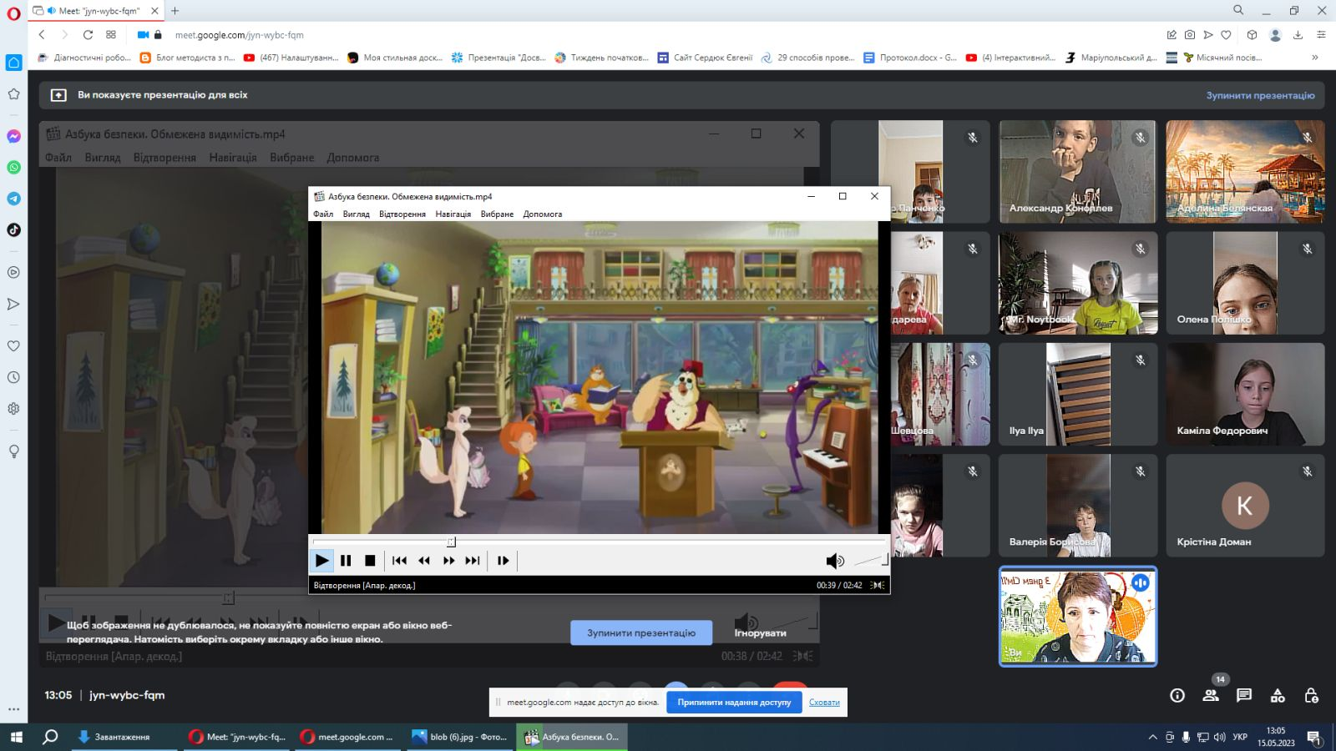
Task: Jump to the previous file in the player
Action: coord(400,561)
